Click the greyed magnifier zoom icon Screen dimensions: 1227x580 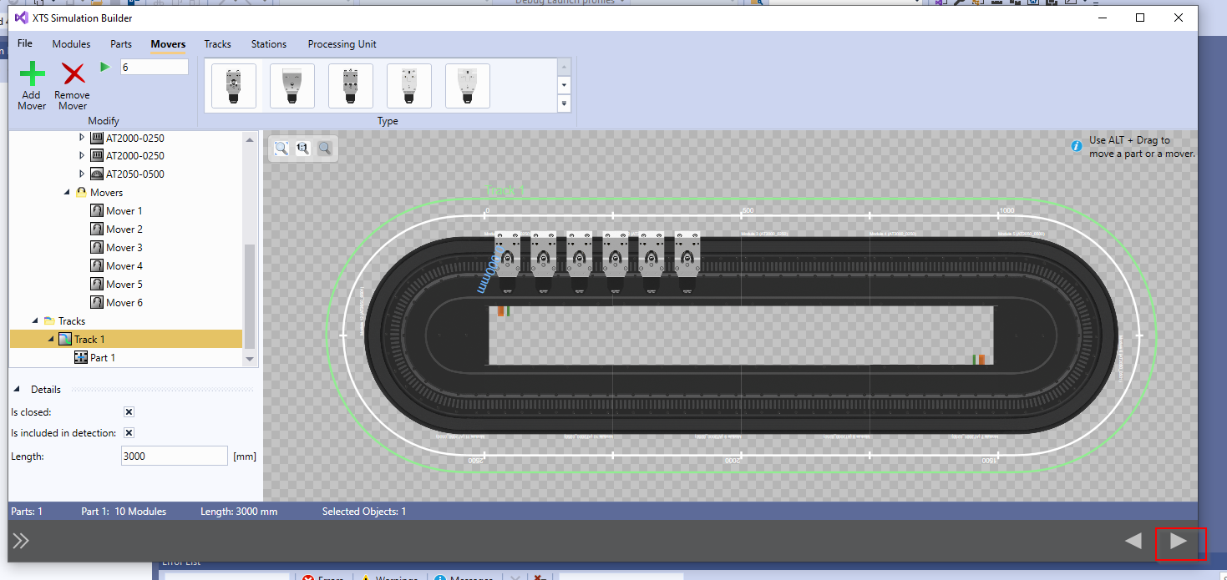[x=325, y=149]
